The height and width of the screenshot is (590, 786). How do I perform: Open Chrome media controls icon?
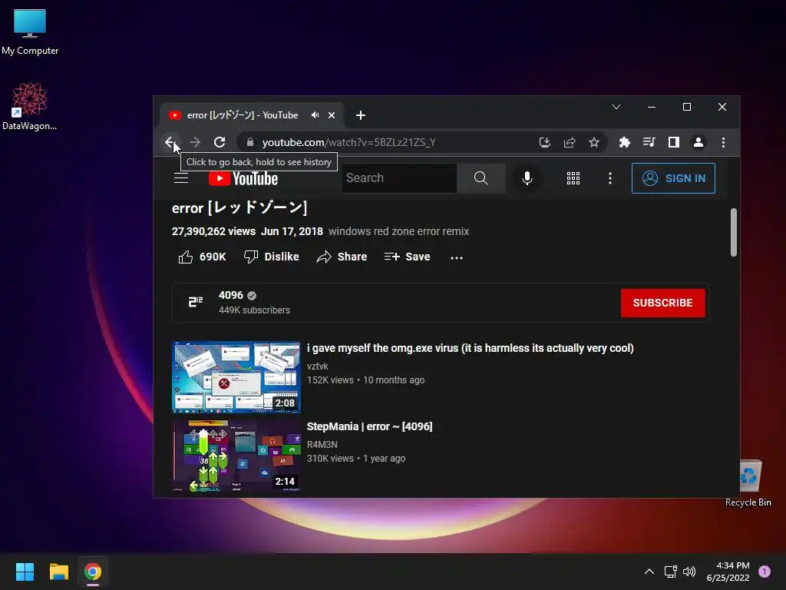(x=649, y=142)
